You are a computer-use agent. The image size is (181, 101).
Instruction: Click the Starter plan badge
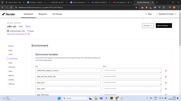point(28,27)
